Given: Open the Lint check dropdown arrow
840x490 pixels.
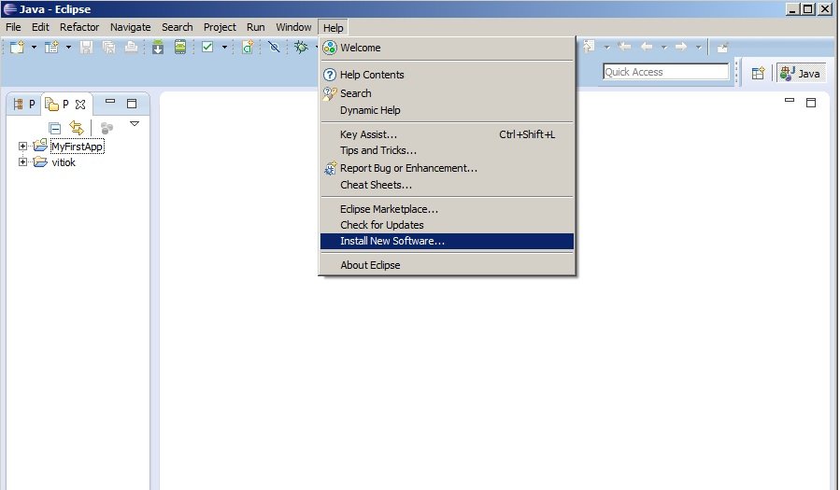Looking at the screenshot, I should tap(224, 47).
